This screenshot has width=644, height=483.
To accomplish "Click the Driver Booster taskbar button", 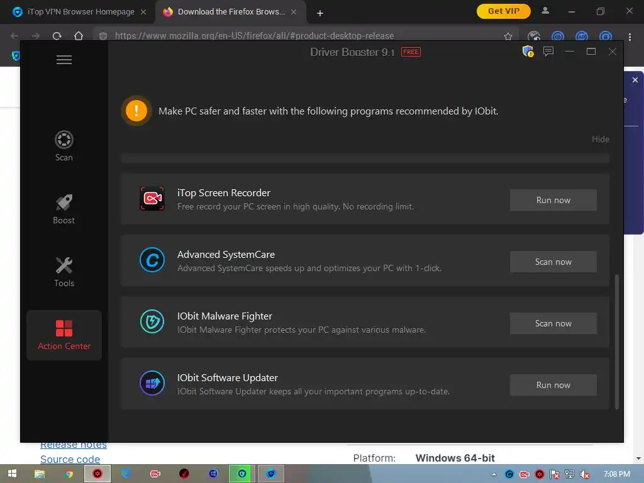I will pos(97,474).
